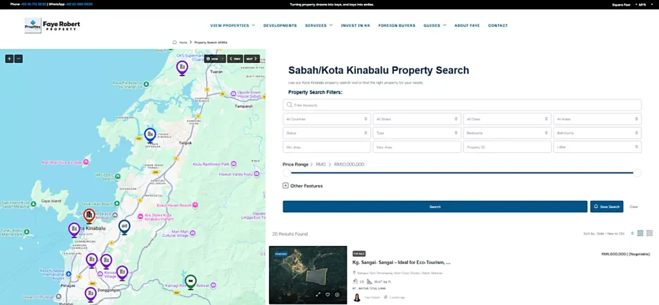Click the Mari Mari Dive Lodge marker
This screenshot has height=305, width=659.
pos(86,162)
